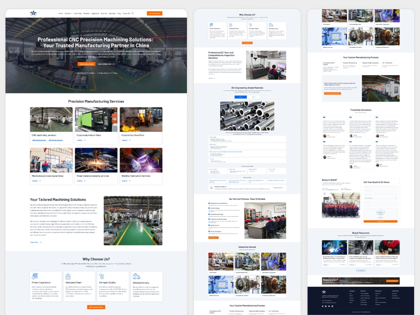Click Stringent Quality icon in middle page
The image size is (420, 315).
pos(250,25)
